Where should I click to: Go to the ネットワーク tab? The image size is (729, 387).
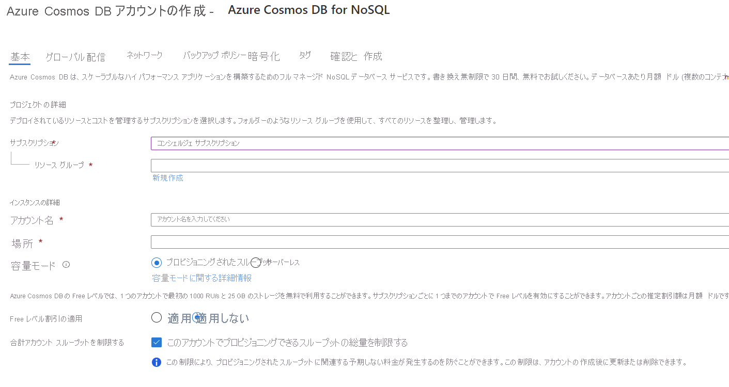[x=145, y=56]
